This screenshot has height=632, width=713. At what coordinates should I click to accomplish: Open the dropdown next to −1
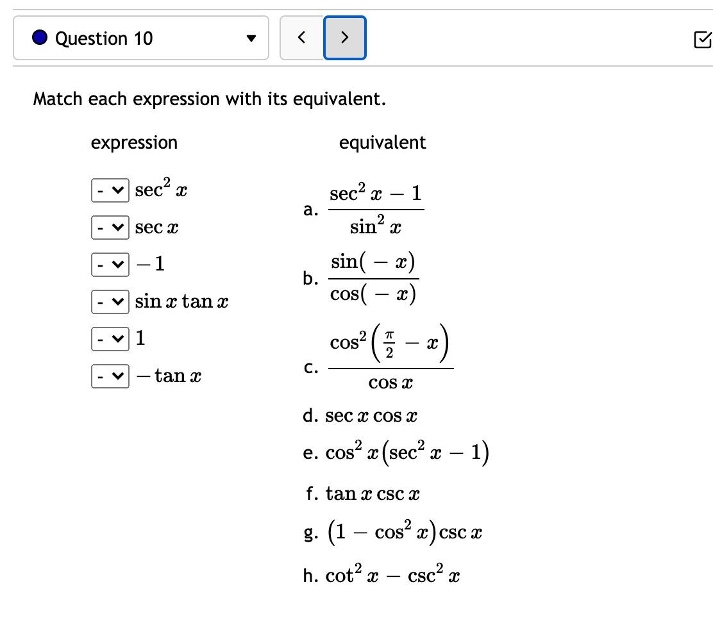click(109, 264)
